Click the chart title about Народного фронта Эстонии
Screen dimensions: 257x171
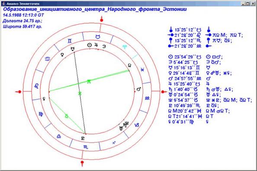click(x=95, y=9)
